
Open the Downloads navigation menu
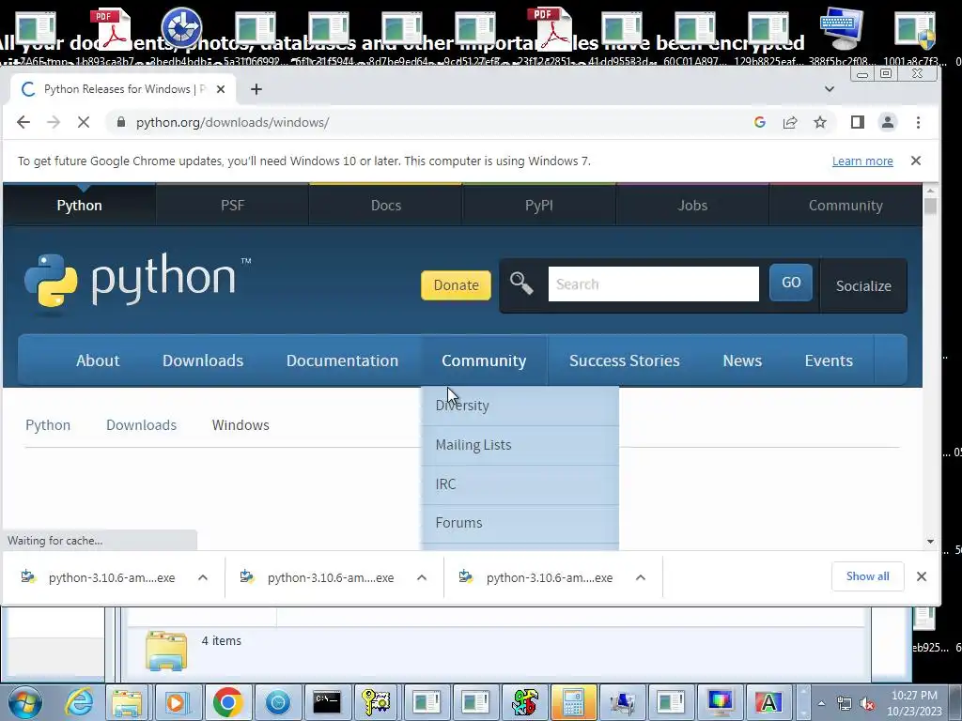point(203,360)
